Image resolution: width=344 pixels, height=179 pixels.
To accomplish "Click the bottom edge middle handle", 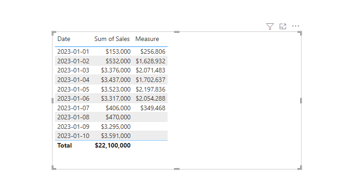I will coord(177,169).
